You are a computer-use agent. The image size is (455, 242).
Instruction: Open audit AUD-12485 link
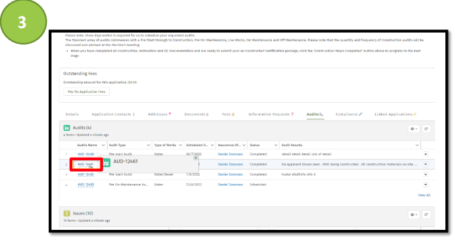tap(86, 185)
